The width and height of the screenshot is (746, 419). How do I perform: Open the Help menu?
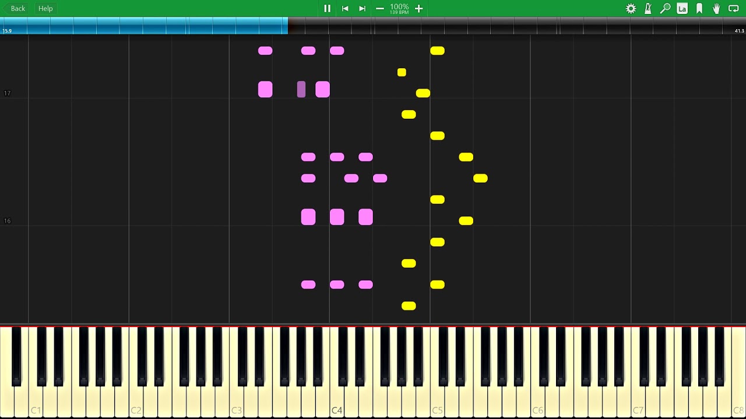(x=45, y=8)
